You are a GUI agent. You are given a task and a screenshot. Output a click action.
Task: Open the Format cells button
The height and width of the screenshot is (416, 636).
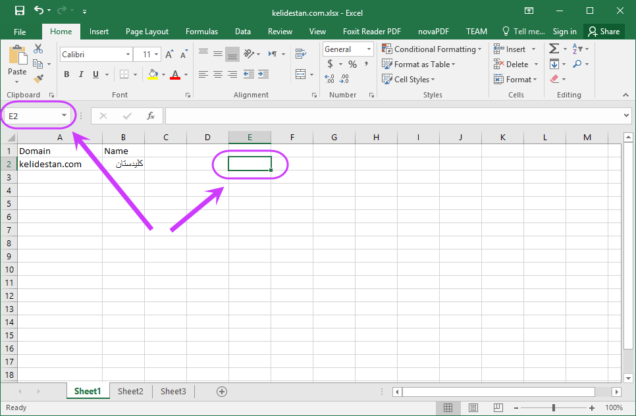point(515,79)
